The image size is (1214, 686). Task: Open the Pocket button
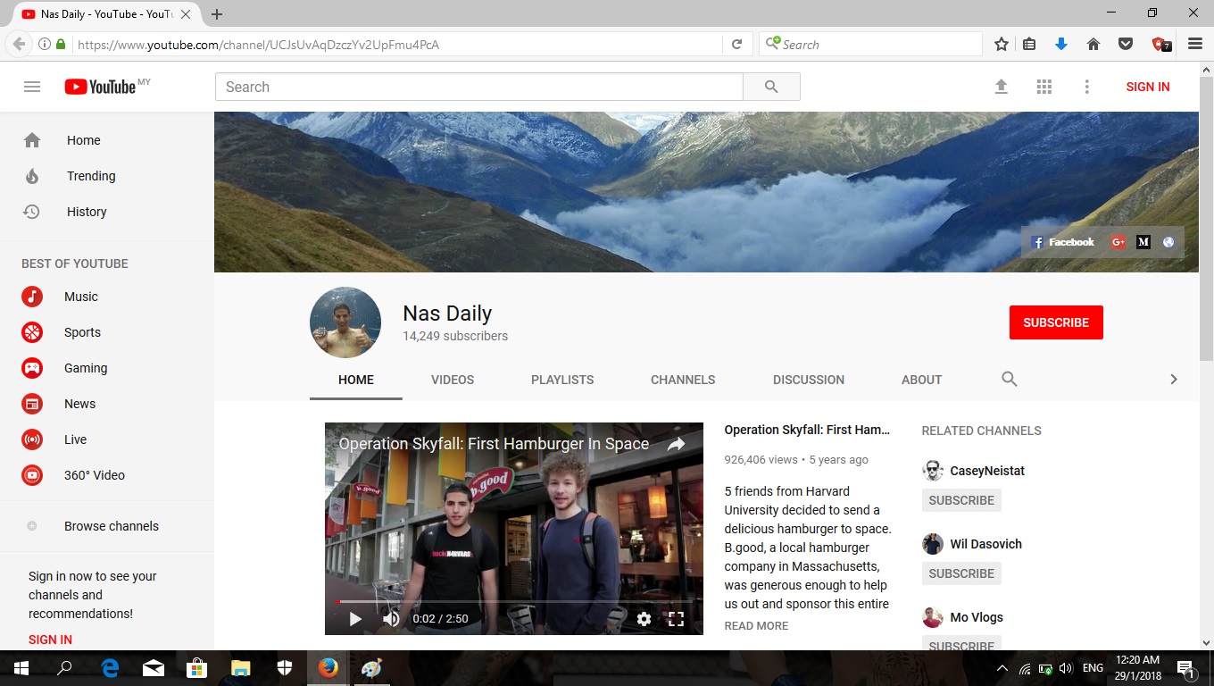1126,44
